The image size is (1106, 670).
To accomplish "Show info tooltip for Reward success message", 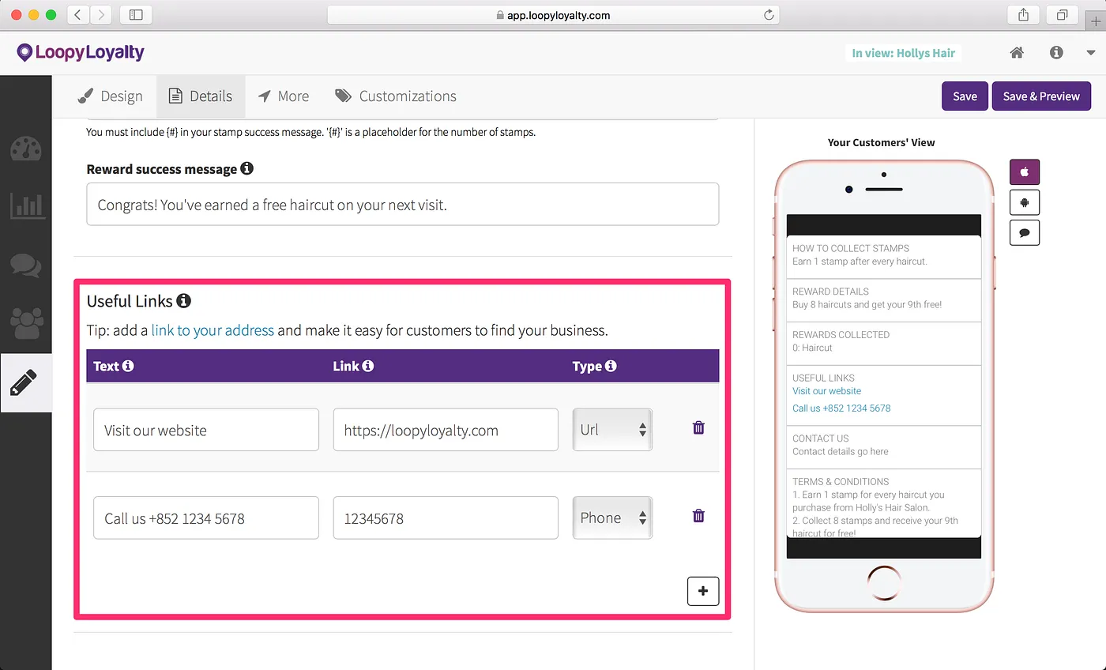I will click(x=247, y=168).
